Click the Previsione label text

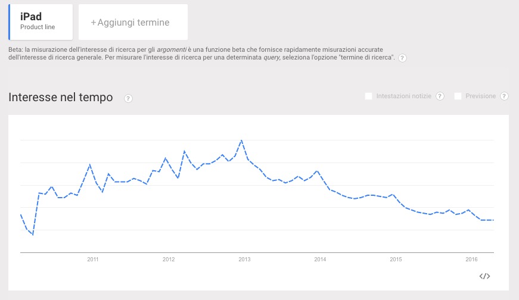coord(480,96)
